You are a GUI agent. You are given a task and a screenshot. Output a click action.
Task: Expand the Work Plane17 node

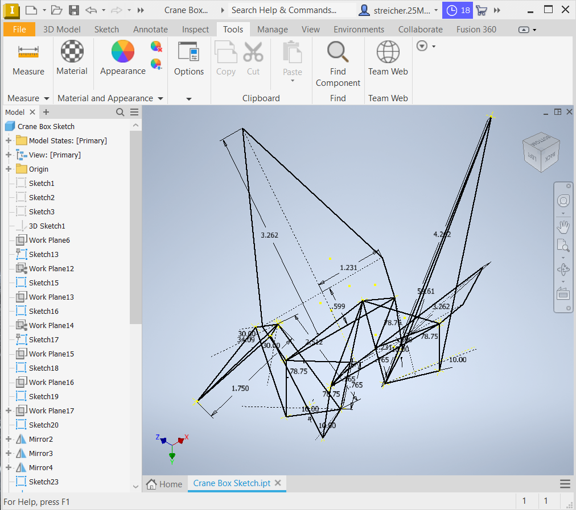pos(9,411)
